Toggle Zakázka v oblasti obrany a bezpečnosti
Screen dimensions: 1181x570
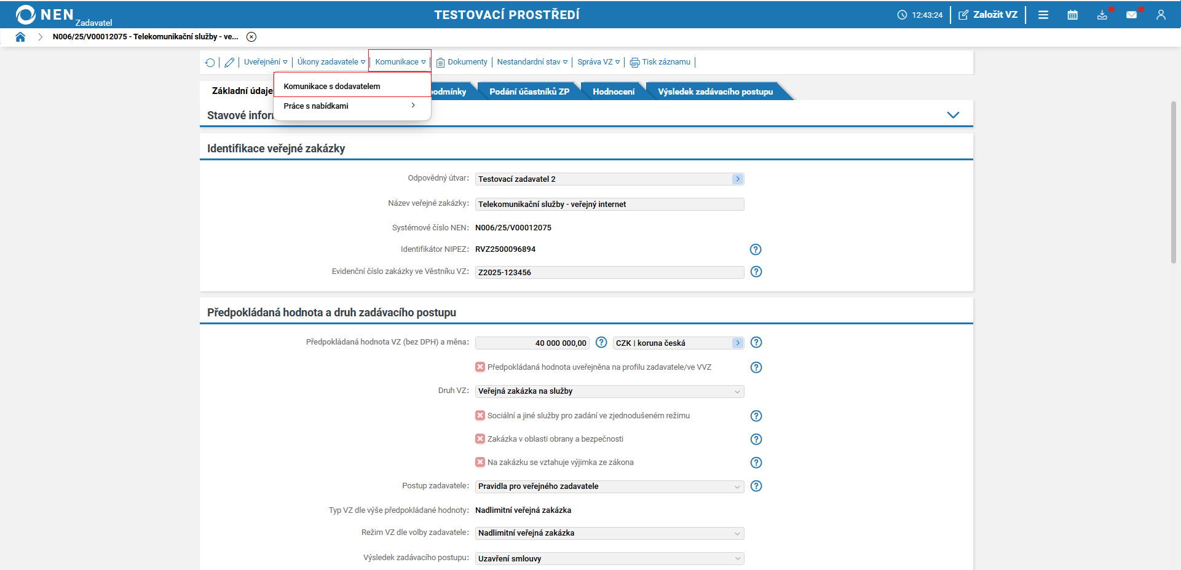point(480,439)
